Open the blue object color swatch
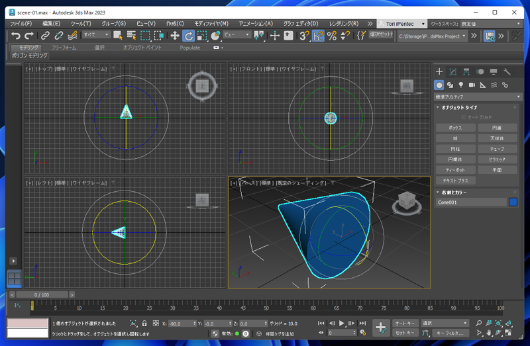The width and height of the screenshot is (530, 346). pos(513,202)
